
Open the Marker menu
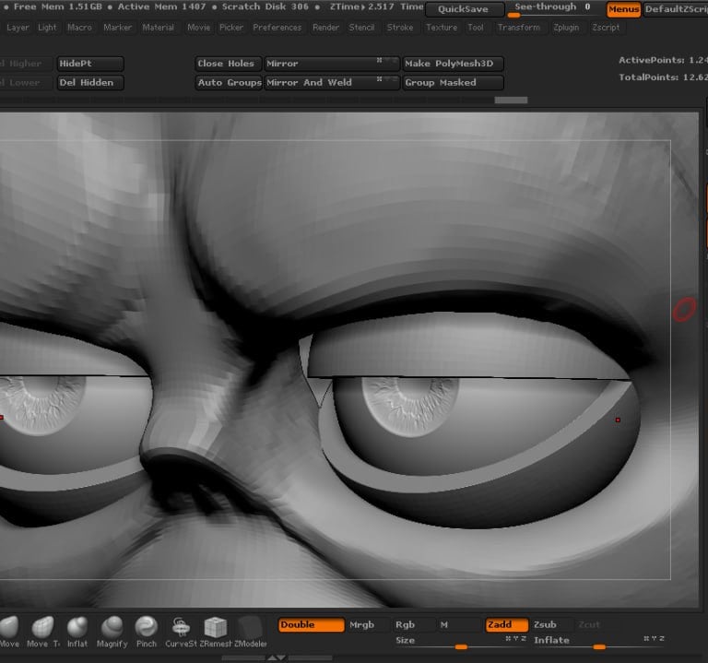117,28
